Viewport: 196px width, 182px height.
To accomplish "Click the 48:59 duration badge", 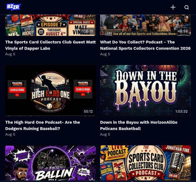I will click(183, 31).
